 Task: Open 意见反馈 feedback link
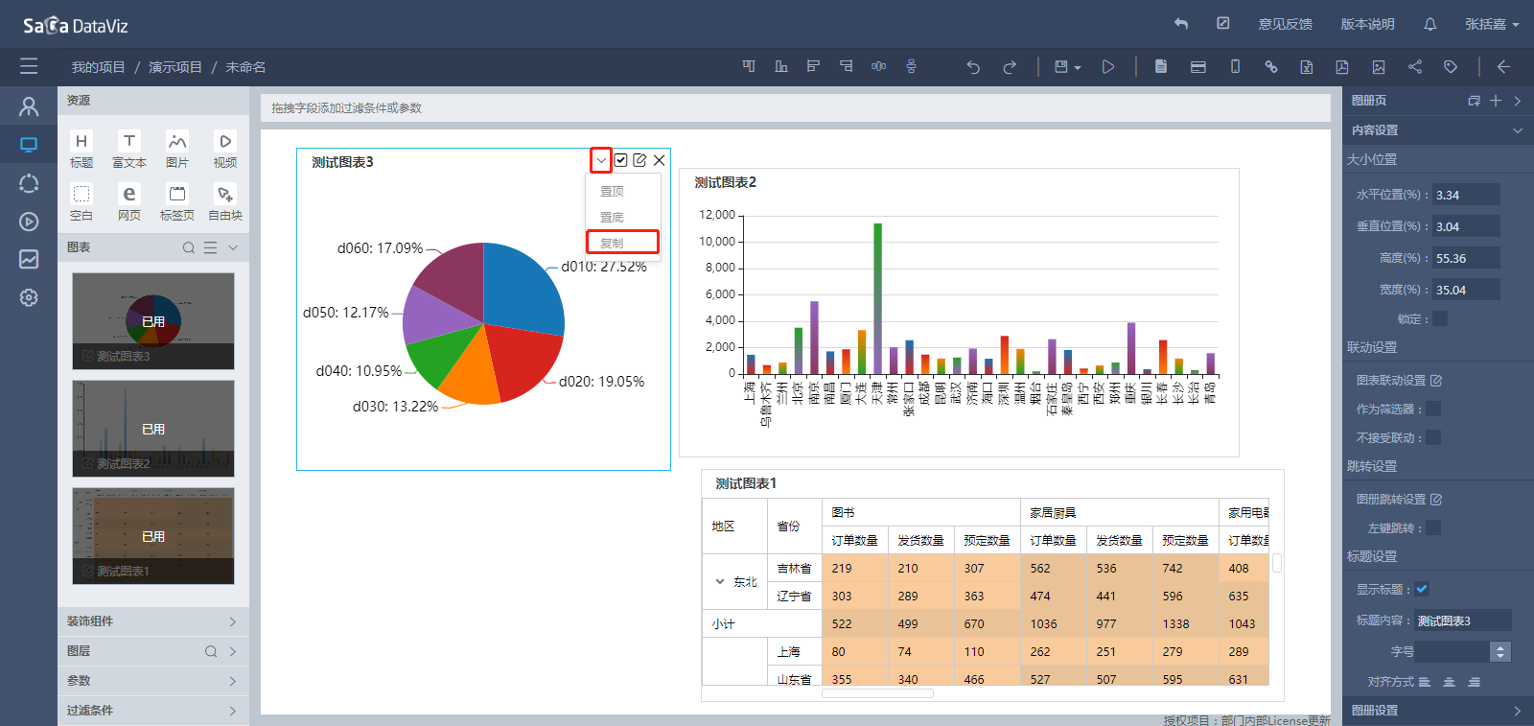[x=1286, y=24]
